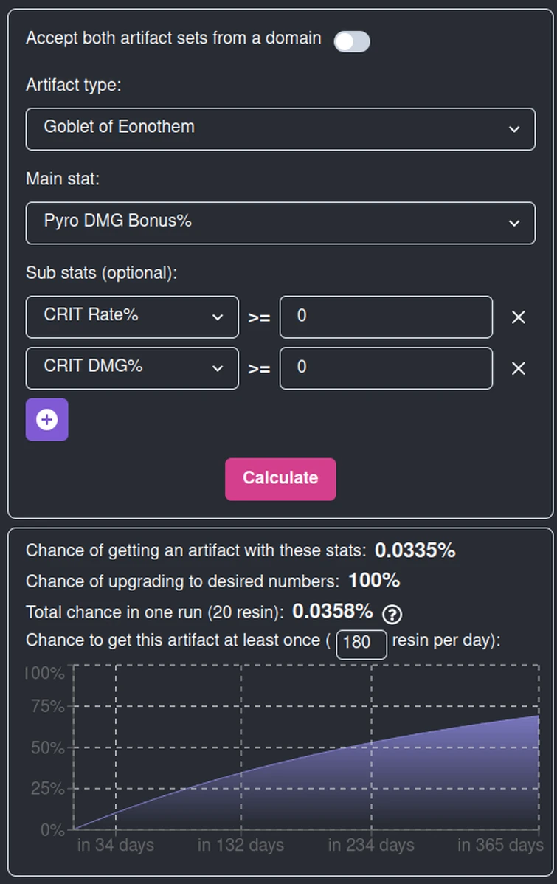The image size is (557, 884).
Task: Click the "in 234 days" chart label
Action: [x=371, y=845]
